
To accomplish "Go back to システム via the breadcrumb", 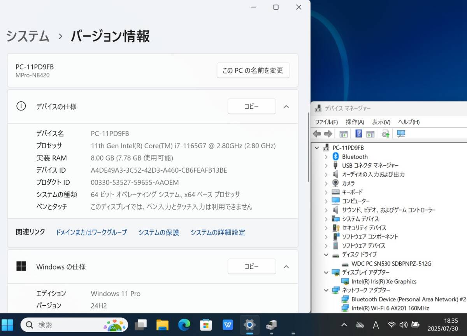I will click(28, 36).
